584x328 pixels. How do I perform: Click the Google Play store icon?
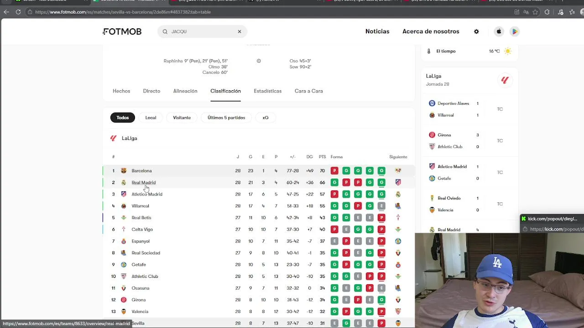pos(514,31)
